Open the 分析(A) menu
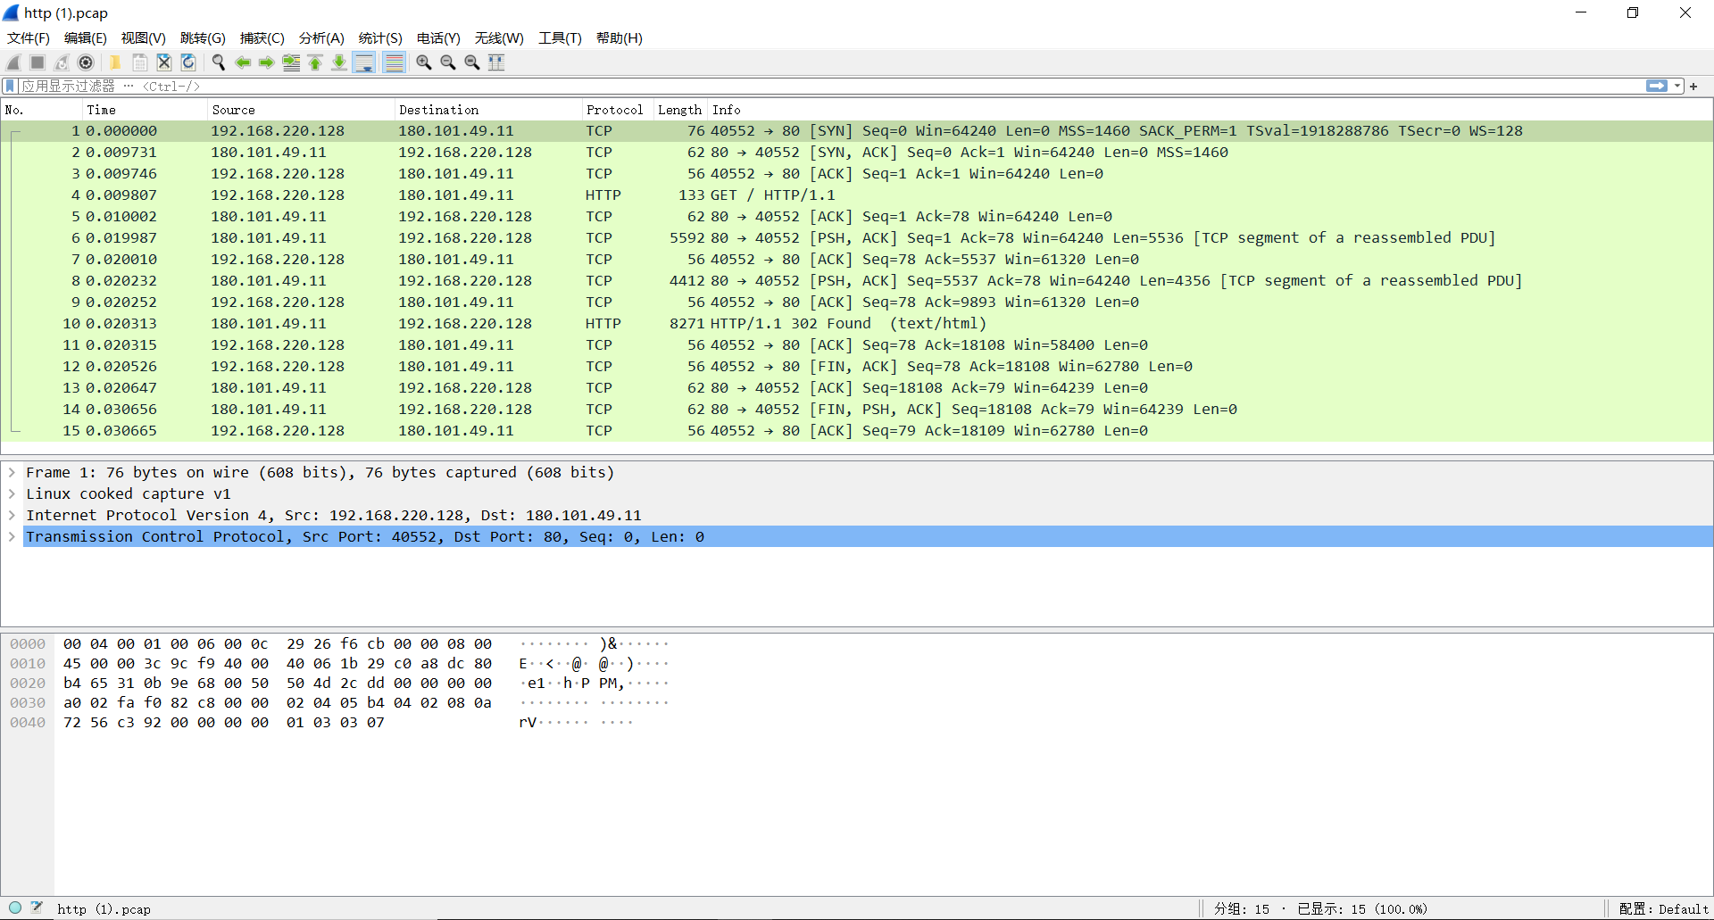This screenshot has width=1714, height=920. click(x=321, y=38)
